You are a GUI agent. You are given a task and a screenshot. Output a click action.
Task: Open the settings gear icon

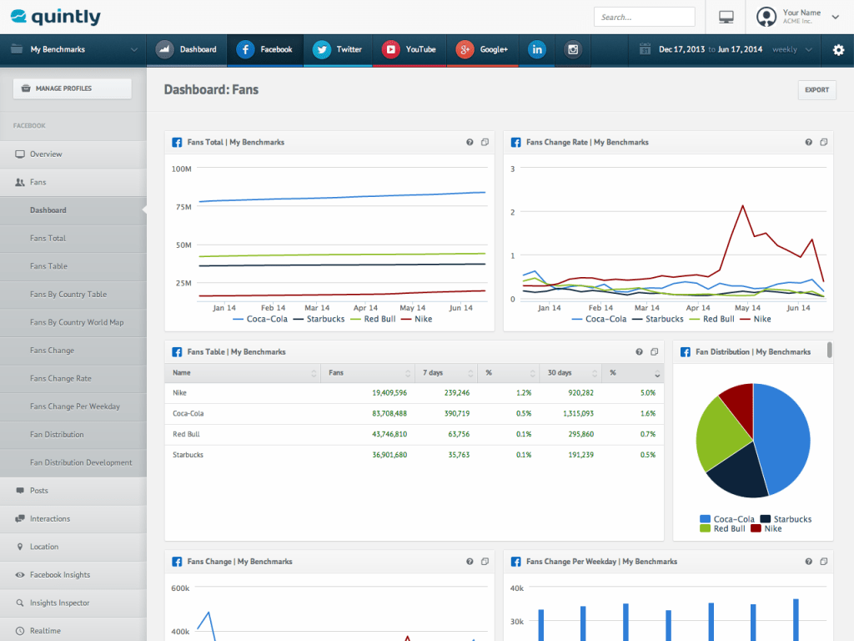point(838,50)
